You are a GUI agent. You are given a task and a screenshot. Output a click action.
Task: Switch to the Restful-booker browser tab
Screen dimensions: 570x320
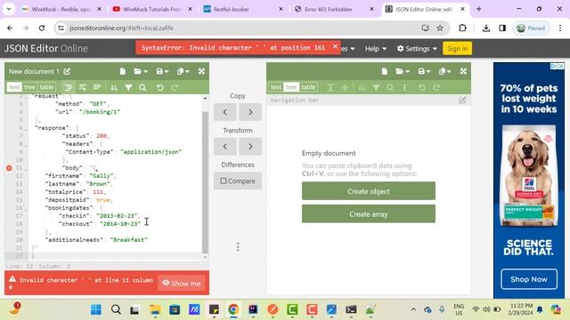[x=243, y=10]
